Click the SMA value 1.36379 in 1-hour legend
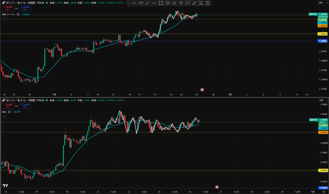 coord(16,112)
